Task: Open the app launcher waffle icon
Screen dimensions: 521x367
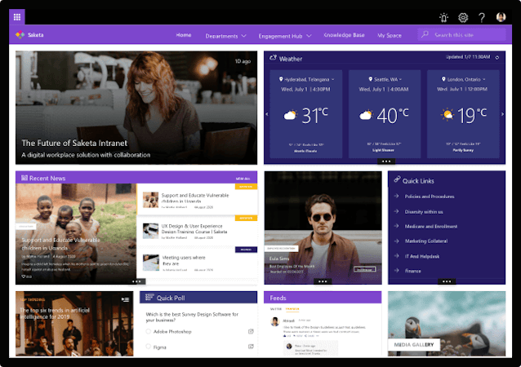Action: pos(17,17)
